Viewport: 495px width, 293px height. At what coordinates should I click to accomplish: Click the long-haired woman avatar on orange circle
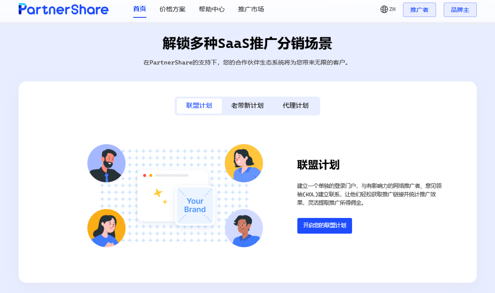pos(106,228)
